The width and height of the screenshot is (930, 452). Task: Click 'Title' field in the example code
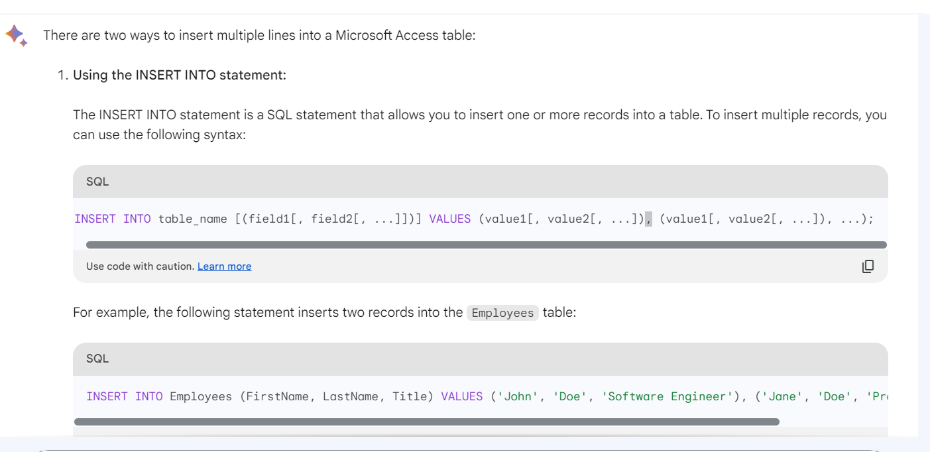click(x=409, y=396)
